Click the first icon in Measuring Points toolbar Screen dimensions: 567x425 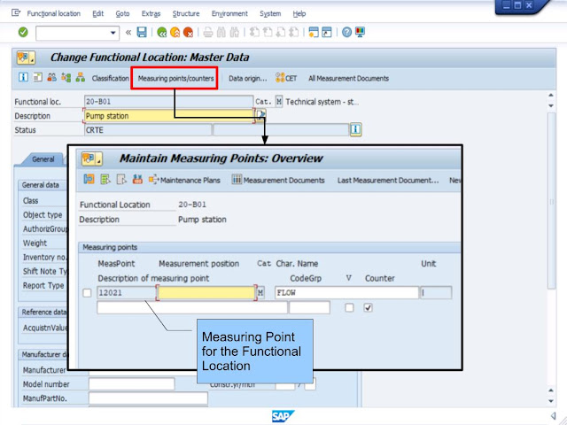click(89, 179)
